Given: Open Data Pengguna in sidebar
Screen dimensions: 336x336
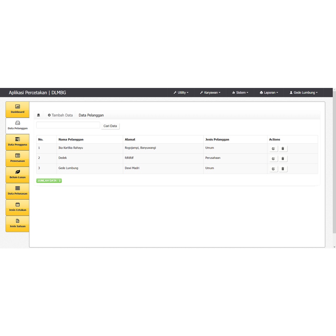Looking at the screenshot, I should [17, 142].
